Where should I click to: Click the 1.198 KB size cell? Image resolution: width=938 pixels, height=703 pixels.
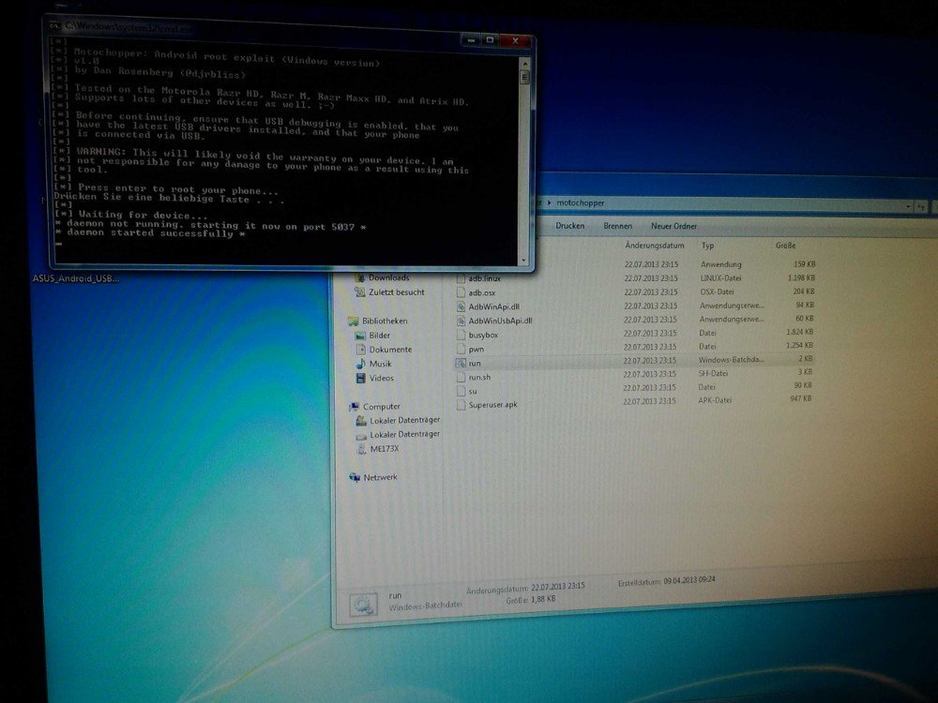(x=802, y=278)
